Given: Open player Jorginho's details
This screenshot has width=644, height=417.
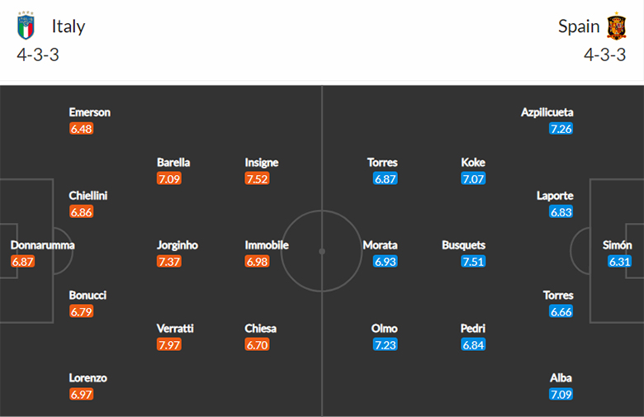Looking at the screenshot, I should point(178,245).
